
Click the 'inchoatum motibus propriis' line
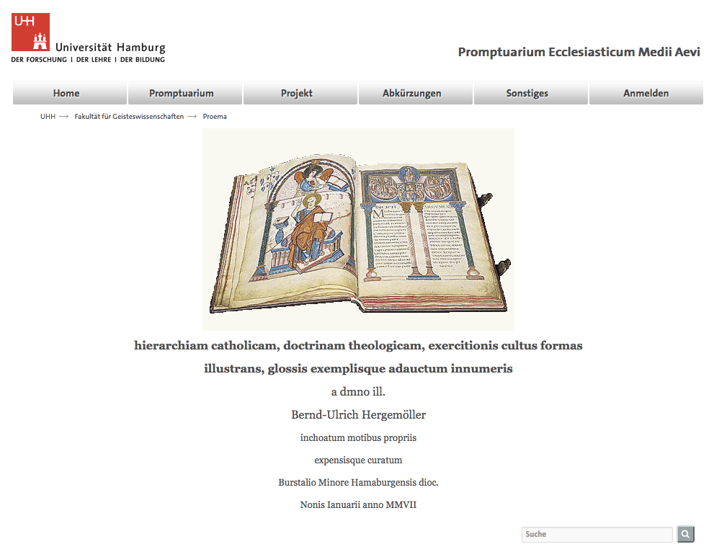click(358, 437)
